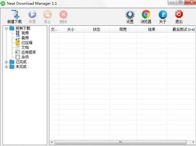The width and height of the screenshot is (196, 146).
Task: Select the 应用程序 application icon
Action: pyautogui.click(x=18, y=52)
